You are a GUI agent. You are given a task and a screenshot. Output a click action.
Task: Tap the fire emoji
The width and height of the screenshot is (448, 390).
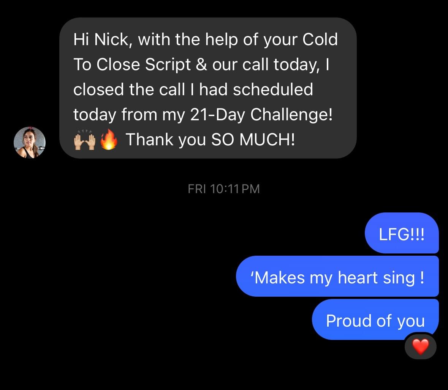tap(109, 139)
